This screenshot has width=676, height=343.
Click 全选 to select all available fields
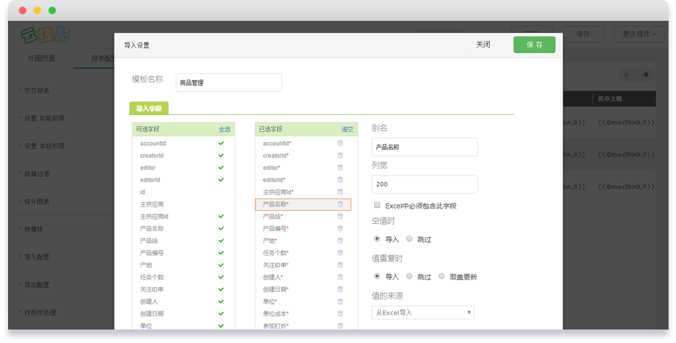click(224, 129)
